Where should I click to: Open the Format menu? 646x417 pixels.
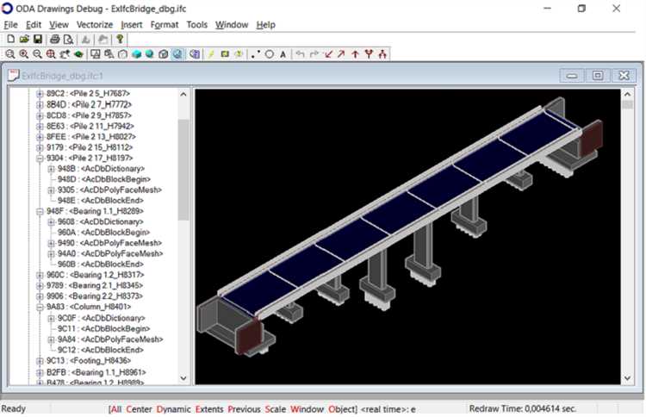[165, 25]
